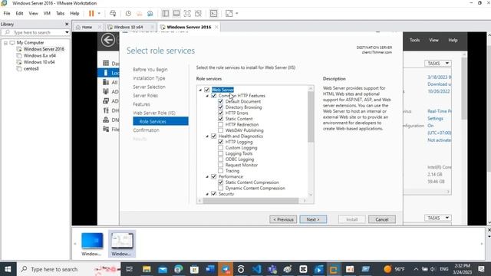
Task: Switch to the Home tab
Action: coord(87,28)
